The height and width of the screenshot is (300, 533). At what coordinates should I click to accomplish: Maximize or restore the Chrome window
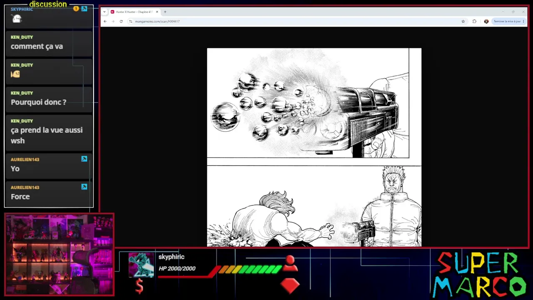click(513, 12)
